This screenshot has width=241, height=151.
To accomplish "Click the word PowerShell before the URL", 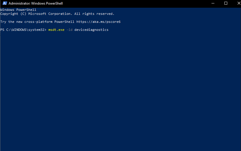I will pyautogui.click(x=64, y=22).
